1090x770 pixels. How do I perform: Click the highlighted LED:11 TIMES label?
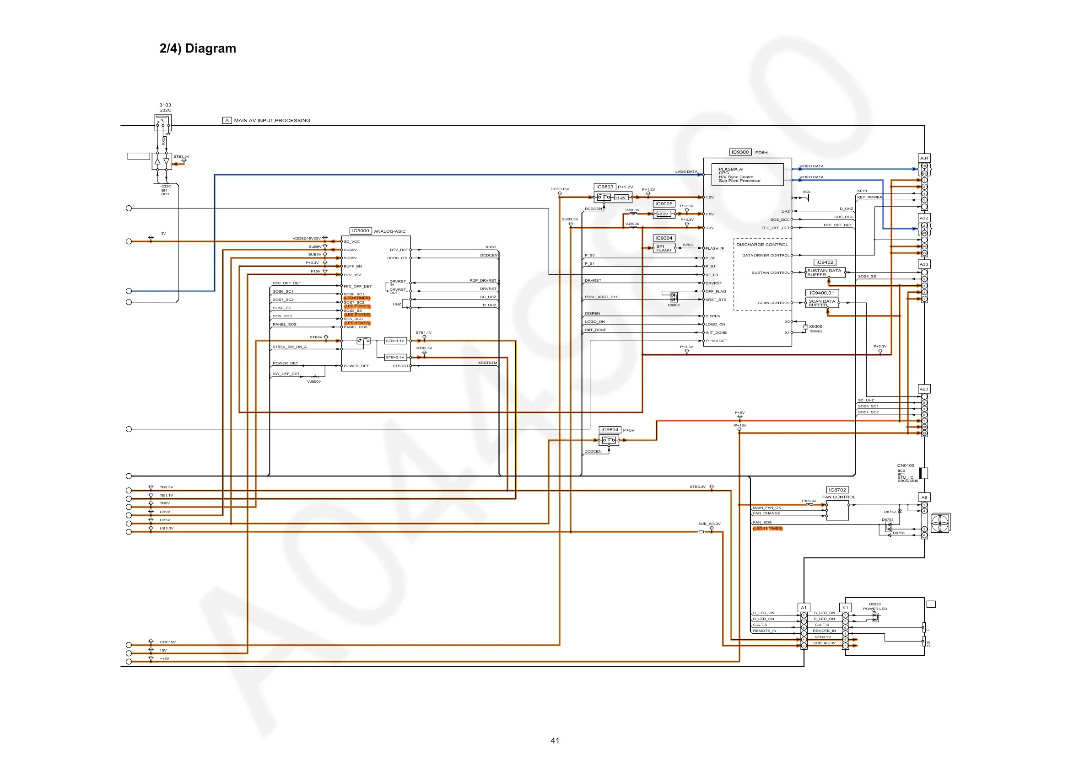tap(767, 529)
